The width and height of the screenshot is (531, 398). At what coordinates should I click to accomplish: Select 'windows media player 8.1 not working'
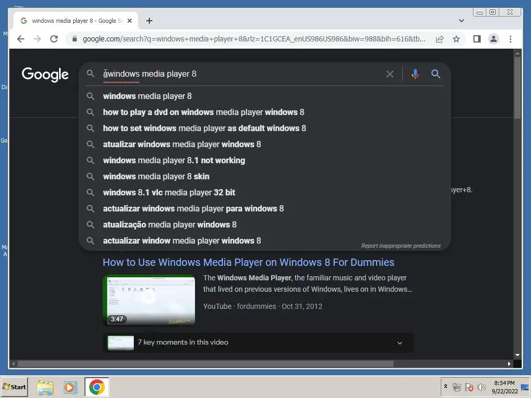[x=264, y=161]
